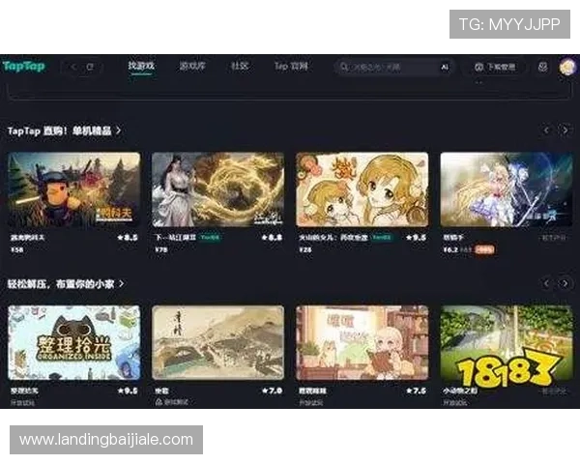Click the ★7.5 rating
This screenshot has width=580, height=464.
[416, 391]
